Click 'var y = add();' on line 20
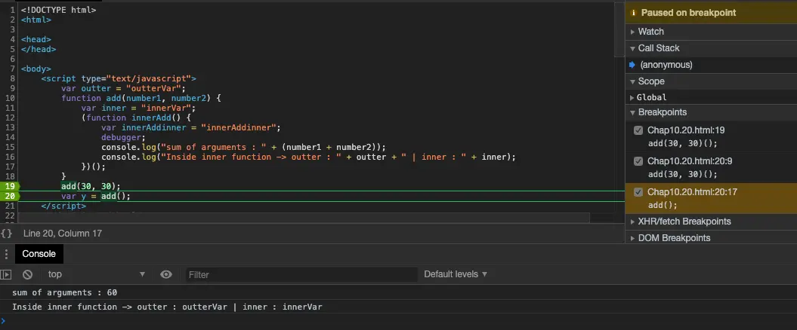797x330 pixels. click(x=95, y=196)
